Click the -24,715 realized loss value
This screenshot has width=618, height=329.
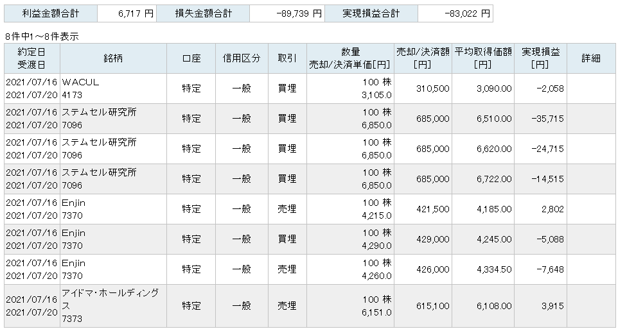point(548,149)
